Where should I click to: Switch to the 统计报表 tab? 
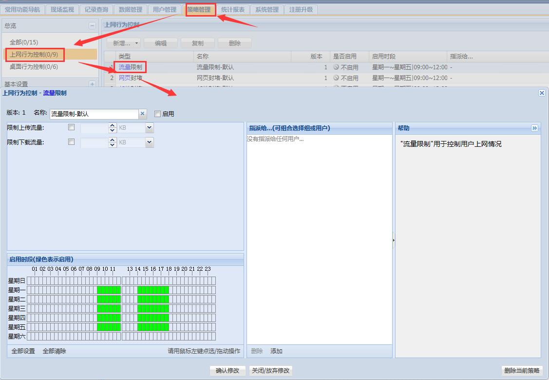[x=233, y=9]
